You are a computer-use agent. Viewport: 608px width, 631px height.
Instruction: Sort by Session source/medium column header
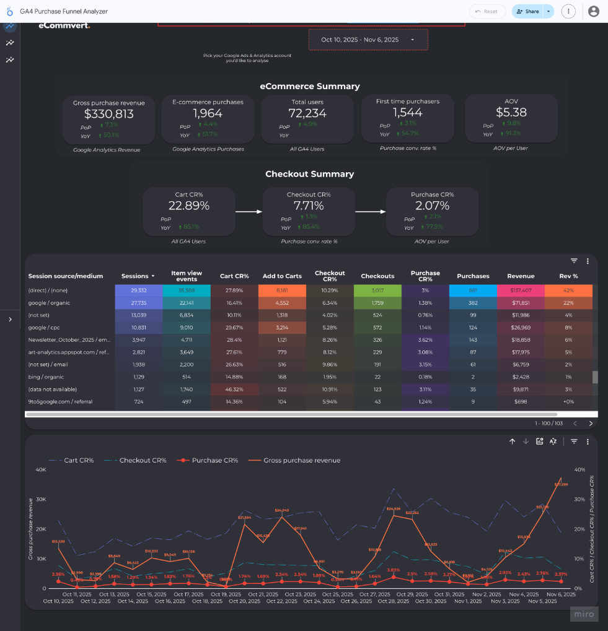point(66,276)
